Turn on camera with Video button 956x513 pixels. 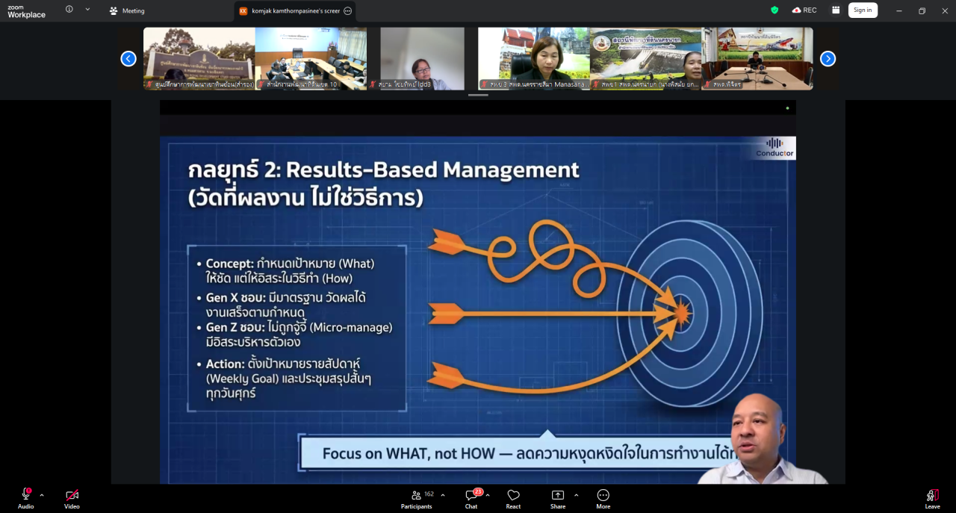[x=72, y=497]
